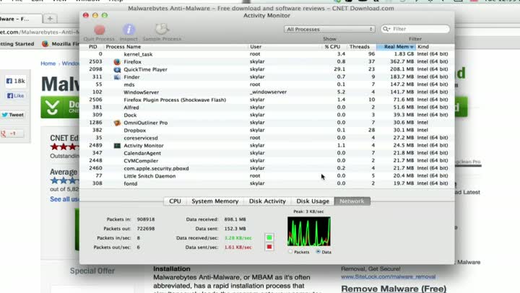Select the fontd process row
The width and height of the screenshot is (520, 293).
267,183
